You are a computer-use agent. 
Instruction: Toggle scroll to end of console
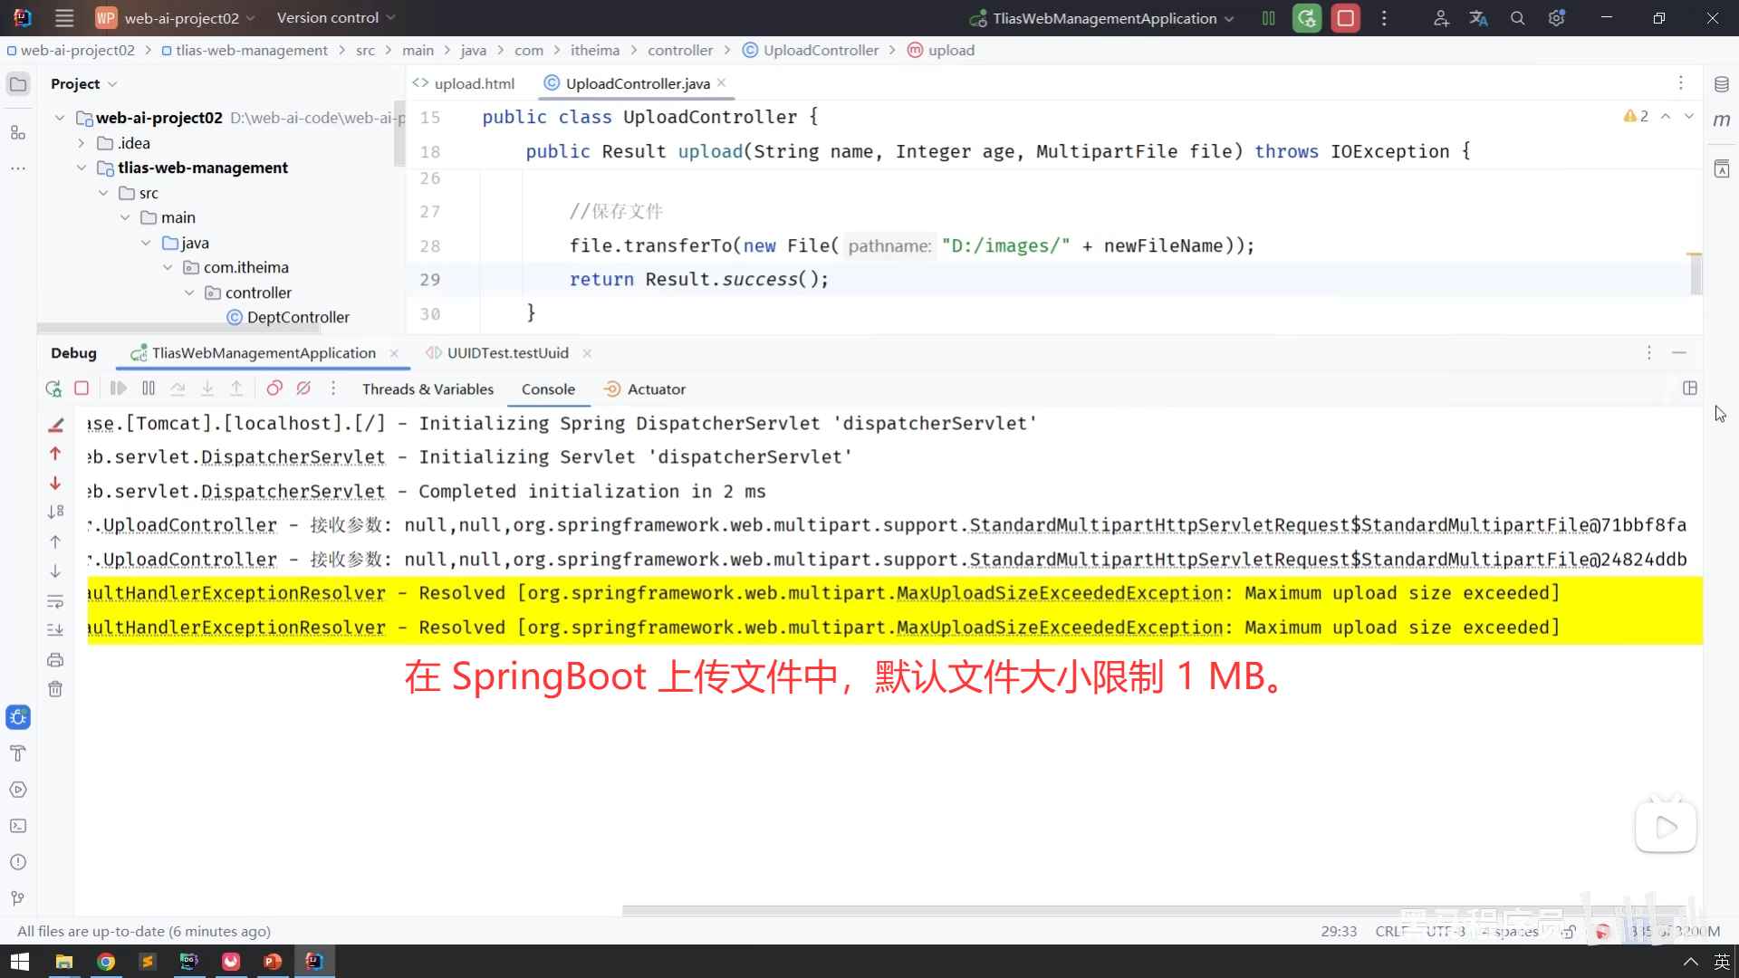pos(55,630)
